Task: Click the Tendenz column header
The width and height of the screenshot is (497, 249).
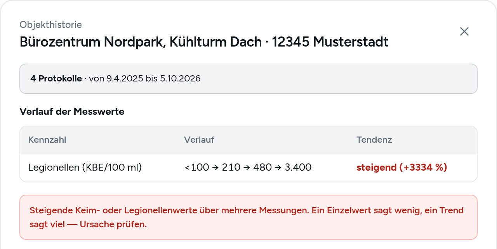Action: [374, 140]
